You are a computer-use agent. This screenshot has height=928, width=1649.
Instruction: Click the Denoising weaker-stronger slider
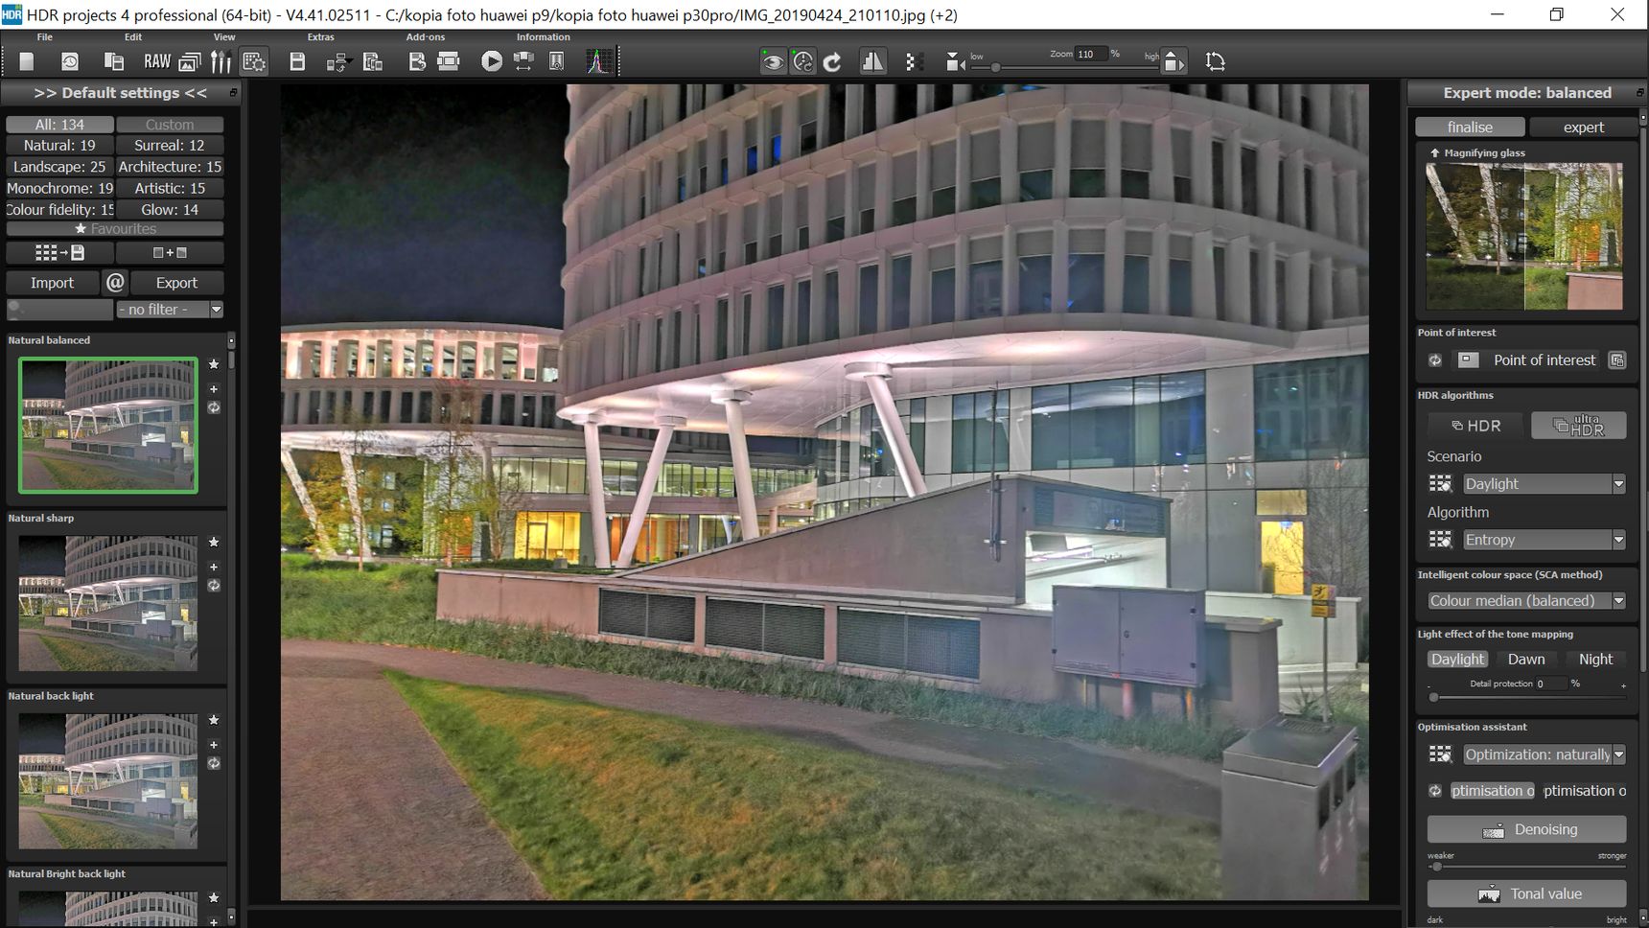pyautogui.click(x=1526, y=867)
